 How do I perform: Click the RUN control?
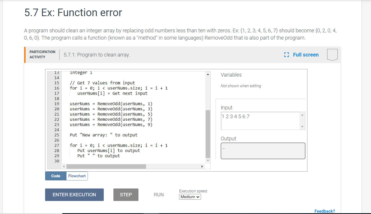click(x=159, y=194)
